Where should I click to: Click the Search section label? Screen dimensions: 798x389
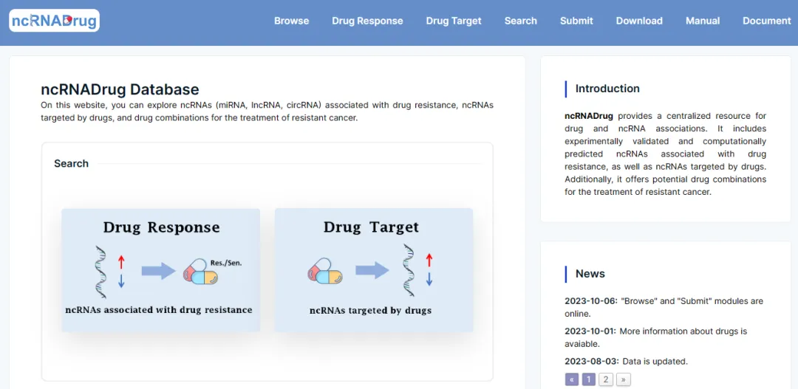[71, 163]
